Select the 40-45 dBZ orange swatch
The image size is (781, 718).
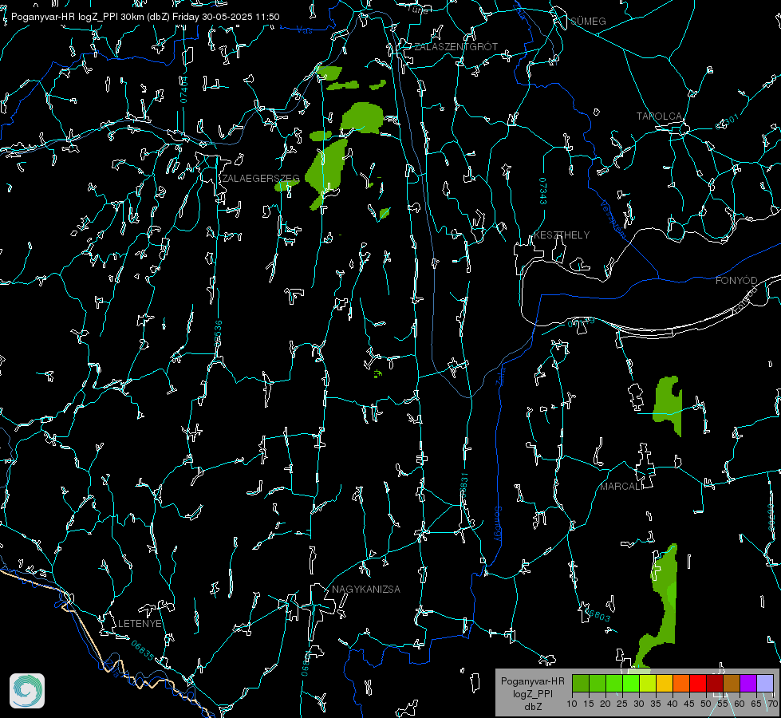pos(681,683)
